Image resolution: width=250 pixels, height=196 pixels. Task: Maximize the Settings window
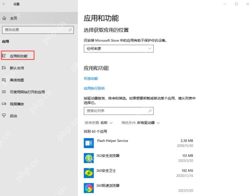point(236,4)
